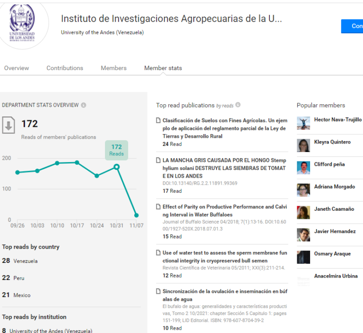Click the document icon for LA MANCHA GRIS publication
Screen dimensions: 363x333
[x=158, y=160]
